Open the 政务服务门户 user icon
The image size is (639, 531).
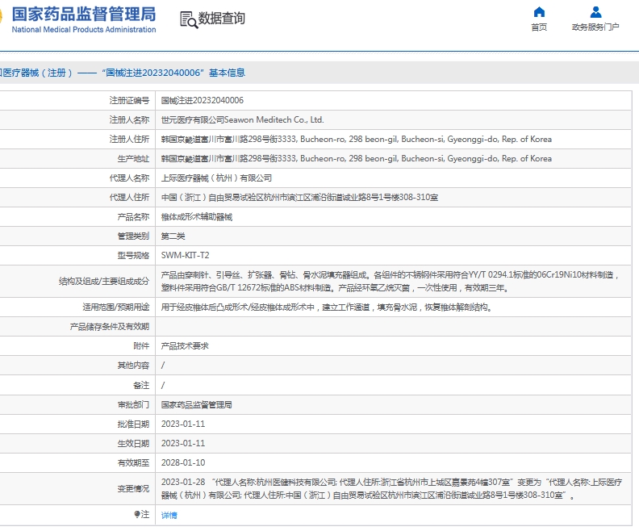coord(595,12)
